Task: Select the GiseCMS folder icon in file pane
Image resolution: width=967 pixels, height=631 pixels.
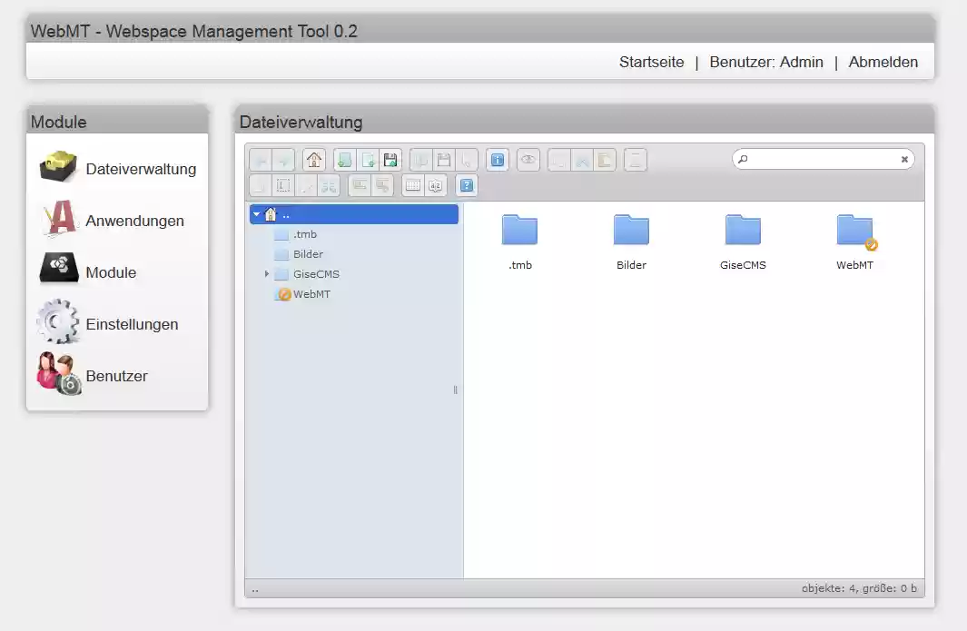Action: coord(743,230)
